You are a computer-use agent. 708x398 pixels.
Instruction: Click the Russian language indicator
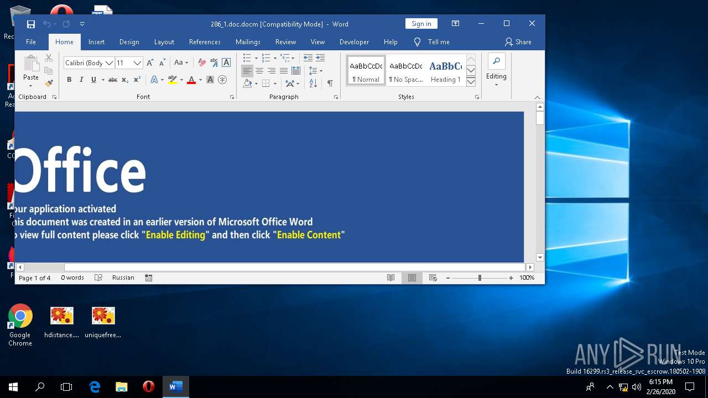pyautogui.click(x=123, y=278)
